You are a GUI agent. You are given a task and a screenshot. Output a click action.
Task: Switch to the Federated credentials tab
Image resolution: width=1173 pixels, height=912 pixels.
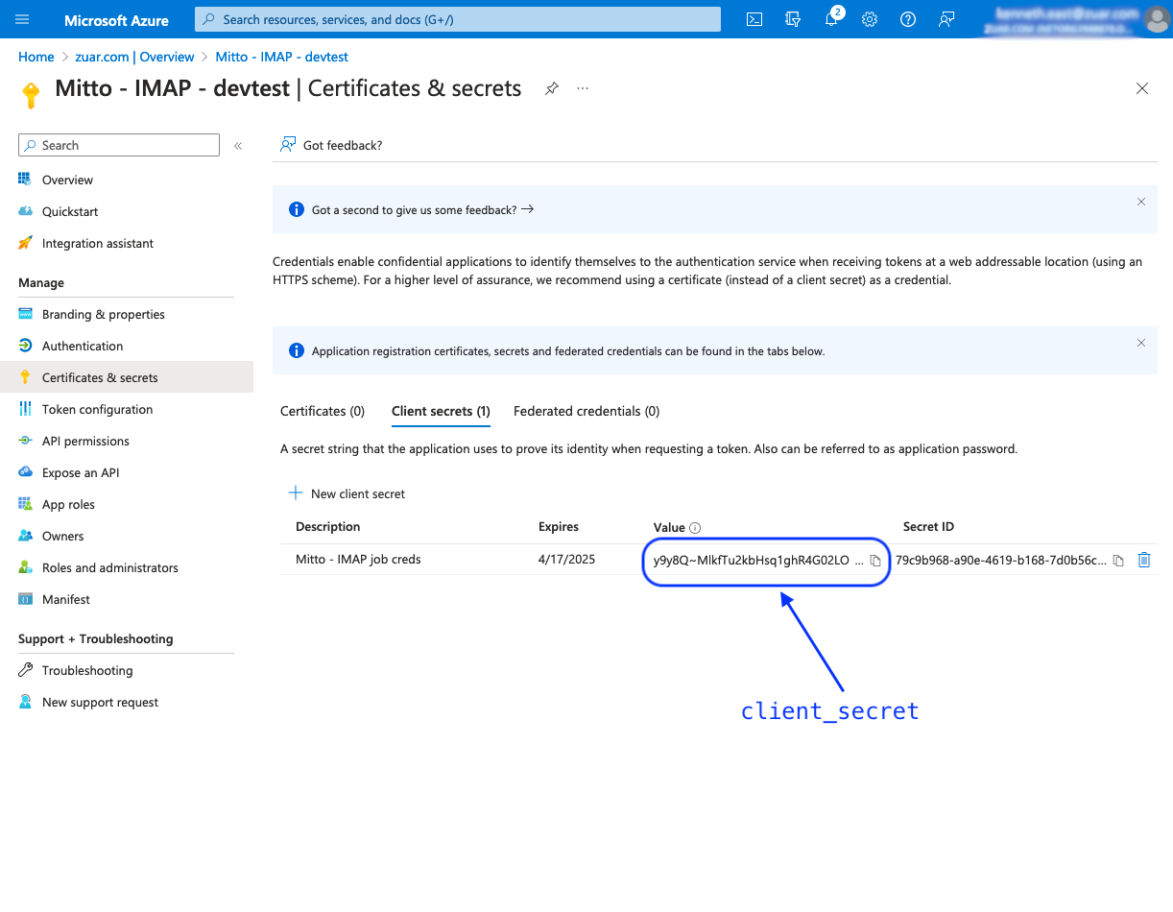[586, 411]
